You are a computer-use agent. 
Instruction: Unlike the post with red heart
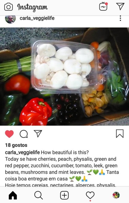click(9, 134)
